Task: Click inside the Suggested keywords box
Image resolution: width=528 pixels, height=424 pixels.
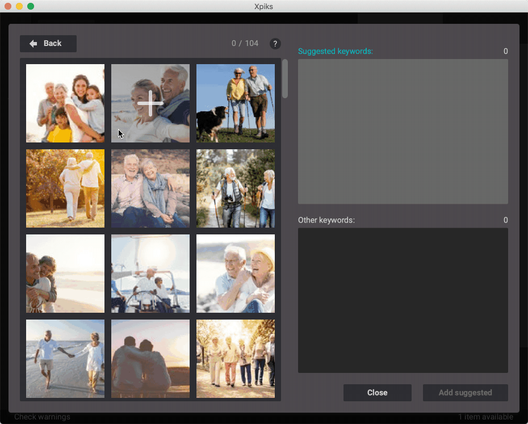Action: pos(403,131)
